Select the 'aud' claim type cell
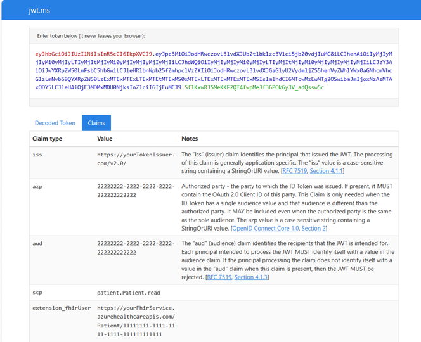The image size is (421, 342). pos(37,244)
